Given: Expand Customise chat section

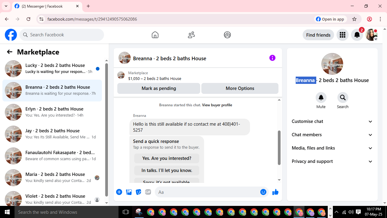Looking at the screenshot, I should click(x=332, y=121).
